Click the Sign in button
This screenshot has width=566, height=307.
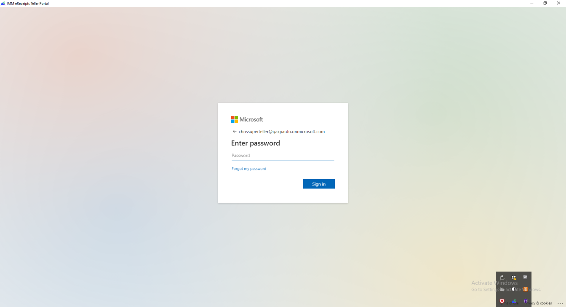tap(319, 184)
